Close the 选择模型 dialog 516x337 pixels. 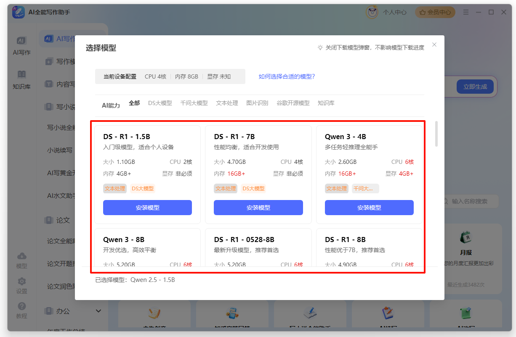(x=434, y=45)
